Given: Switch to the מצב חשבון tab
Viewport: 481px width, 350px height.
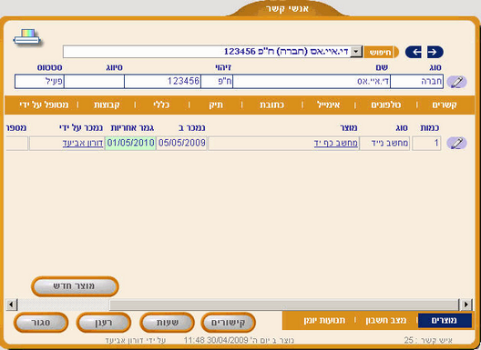Looking at the screenshot, I should (386, 321).
